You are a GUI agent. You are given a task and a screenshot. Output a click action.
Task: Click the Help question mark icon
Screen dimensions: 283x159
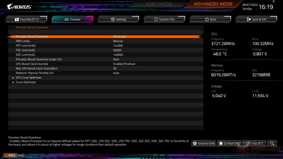(249, 143)
